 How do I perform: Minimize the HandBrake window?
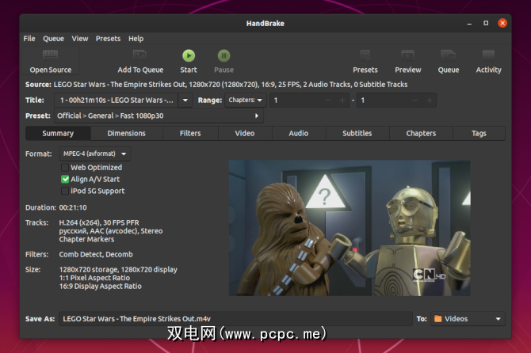[x=469, y=23]
